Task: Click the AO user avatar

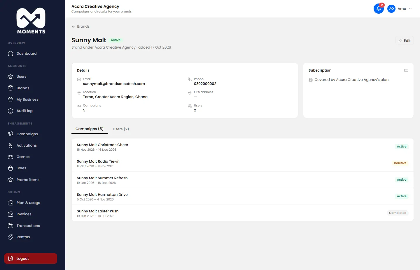Action: coord(391,9)
